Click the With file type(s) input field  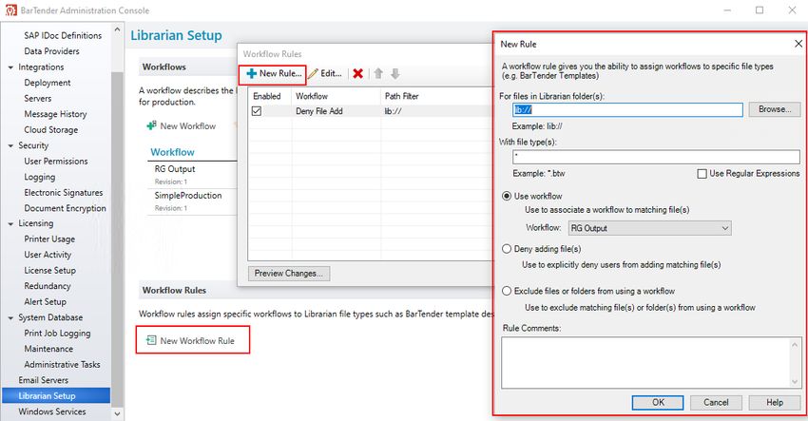pyautogui.click(x=656, y=157)
